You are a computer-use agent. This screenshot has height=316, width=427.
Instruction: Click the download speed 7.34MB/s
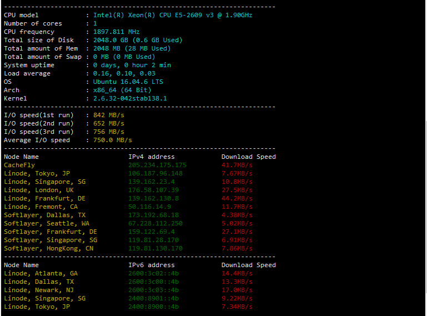pos(237,307)
